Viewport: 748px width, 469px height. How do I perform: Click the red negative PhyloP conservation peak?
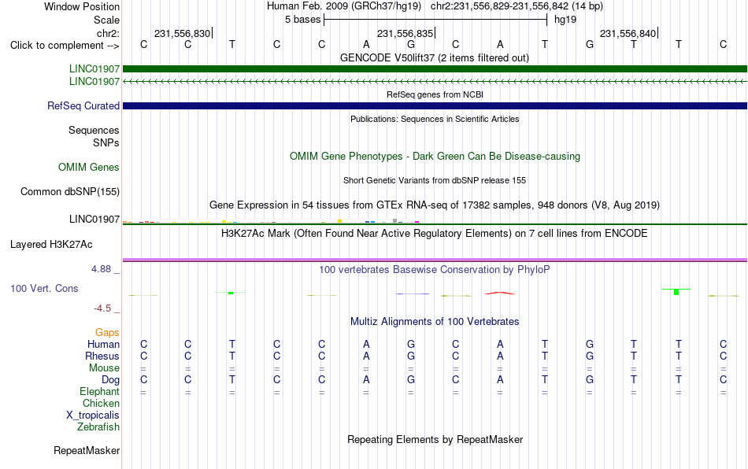coord(500,293)
